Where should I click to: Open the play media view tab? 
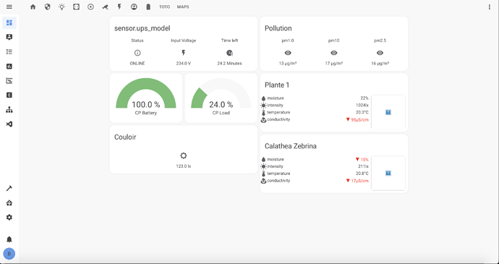[90, 7]
